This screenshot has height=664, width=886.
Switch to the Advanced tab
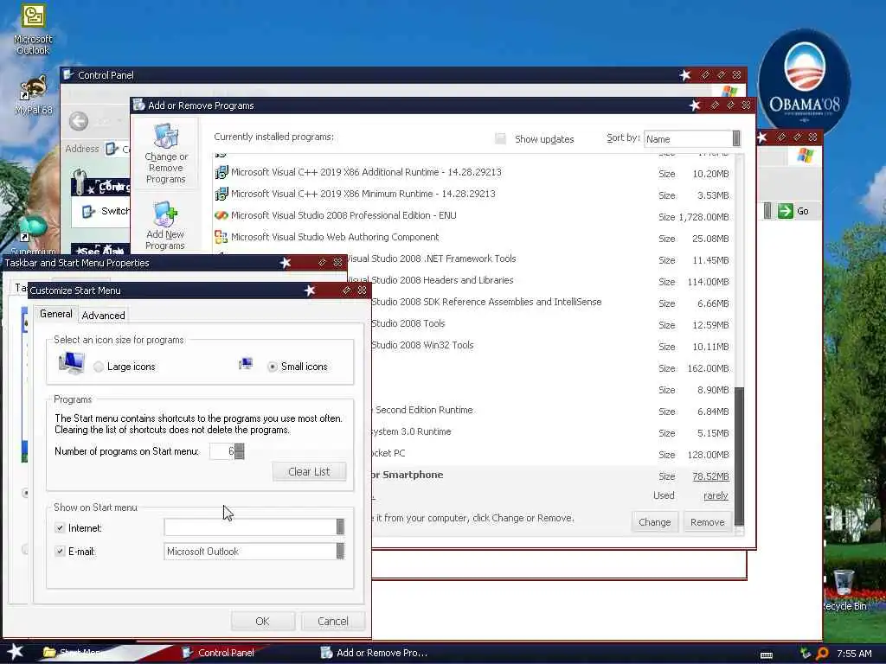pyautogui.click(x=104, y=316)
